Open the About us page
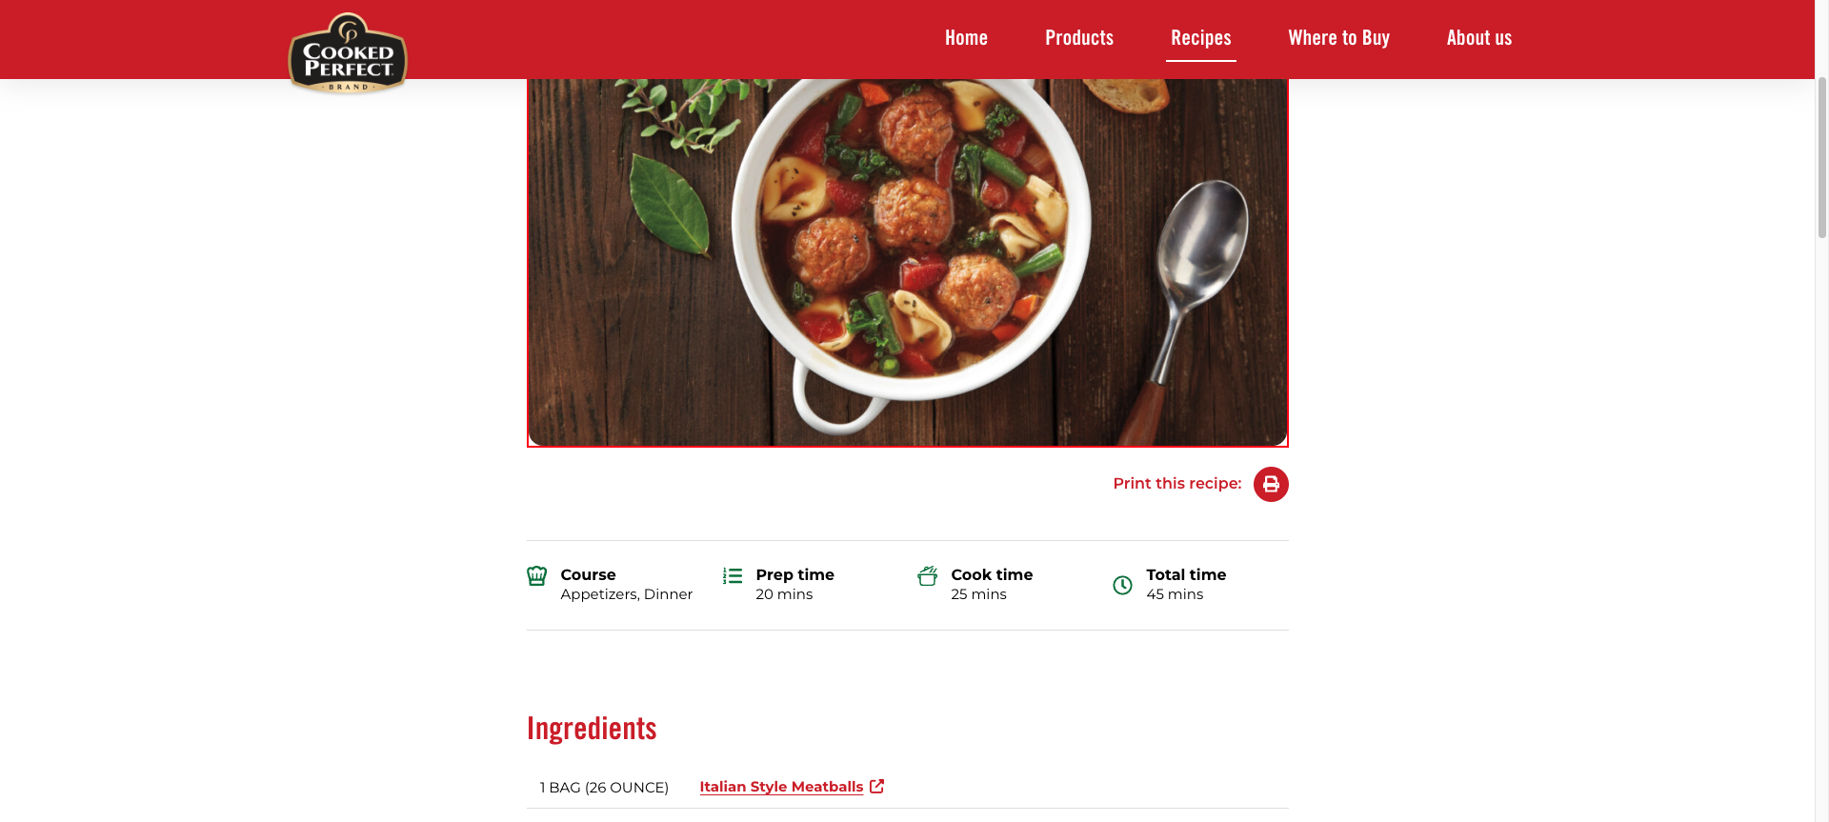This screenshot has height=822, width=1829. pos(1479,38)
